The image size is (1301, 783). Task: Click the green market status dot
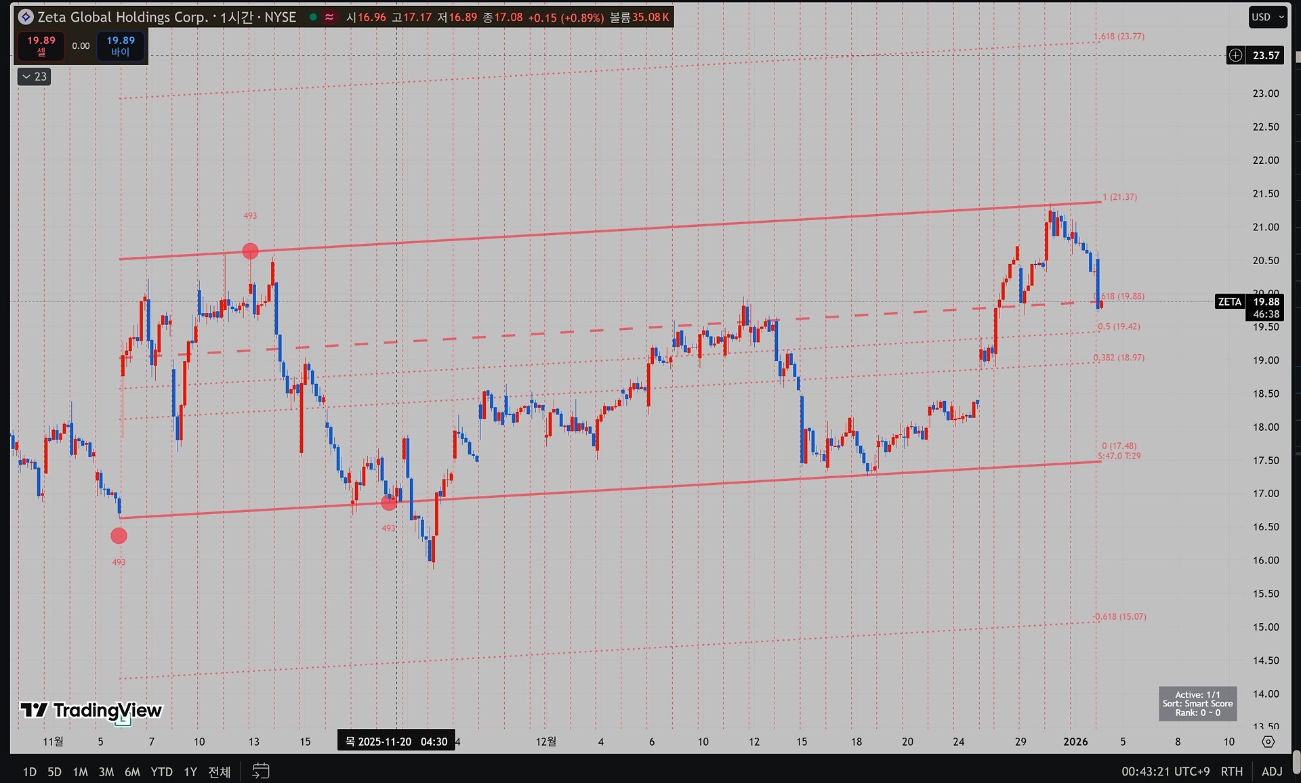[x=313, y=17]
